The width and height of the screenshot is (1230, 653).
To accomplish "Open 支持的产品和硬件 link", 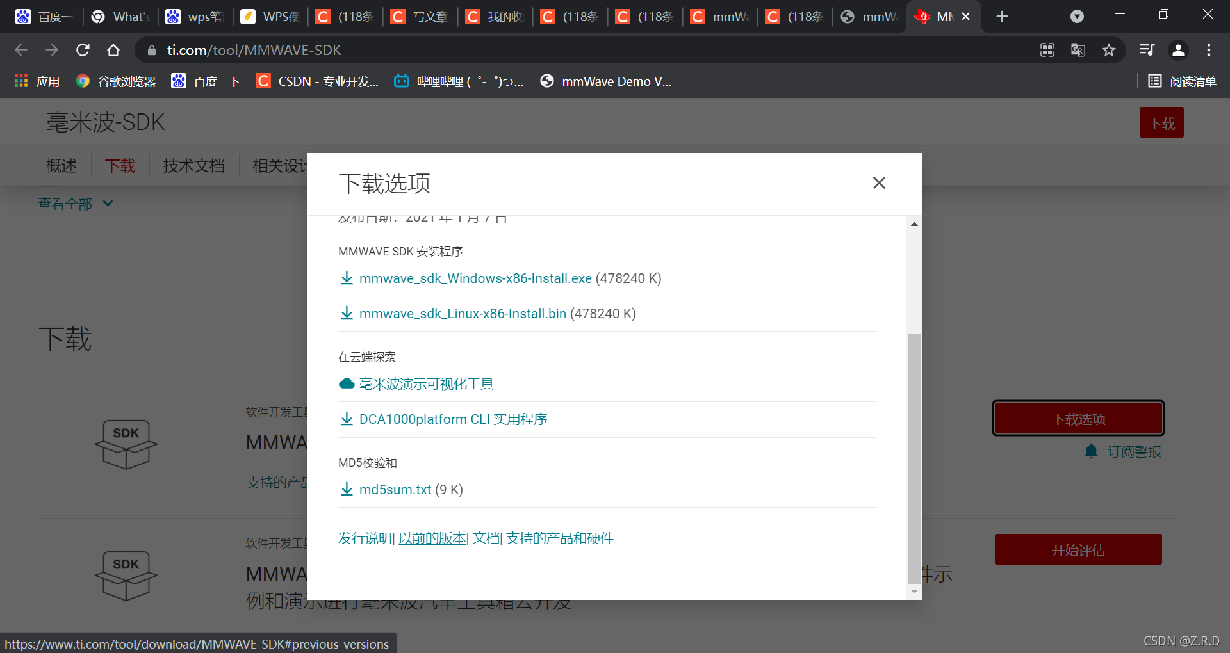I will coord(560,538).
